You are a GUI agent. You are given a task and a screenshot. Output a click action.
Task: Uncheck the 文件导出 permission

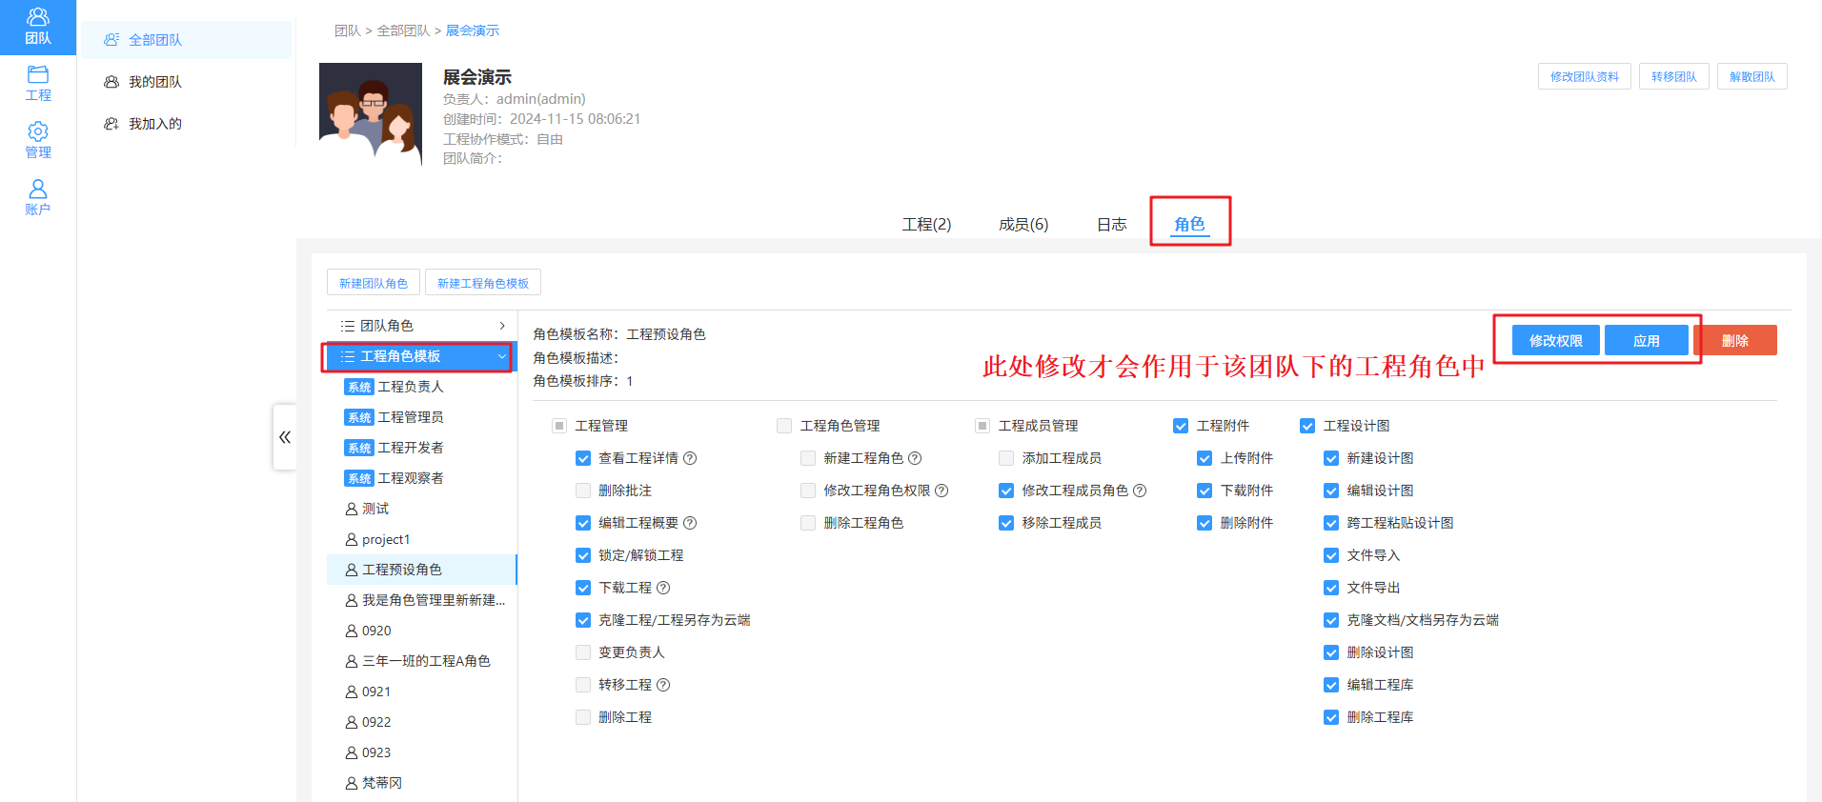coord(1331,588)
